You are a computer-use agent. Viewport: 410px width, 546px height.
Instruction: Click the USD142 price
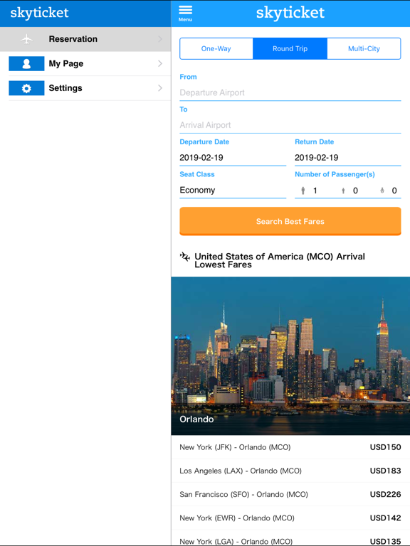(x=385, y=518)
